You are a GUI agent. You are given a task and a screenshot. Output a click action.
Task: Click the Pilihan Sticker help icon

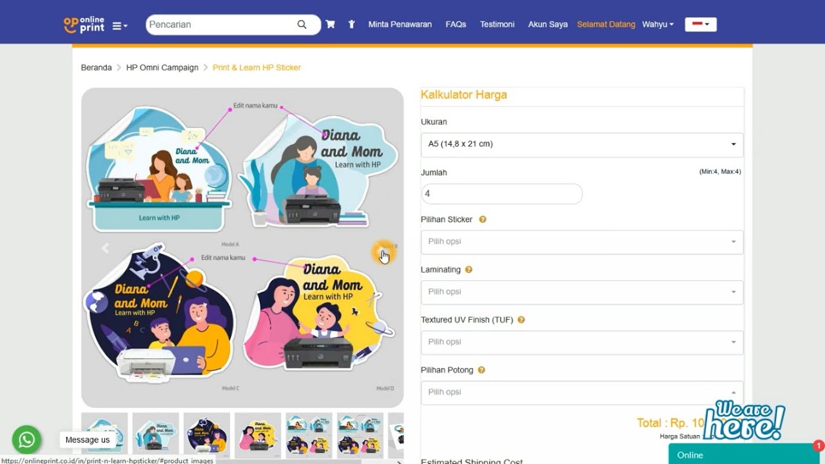point(483,220)
